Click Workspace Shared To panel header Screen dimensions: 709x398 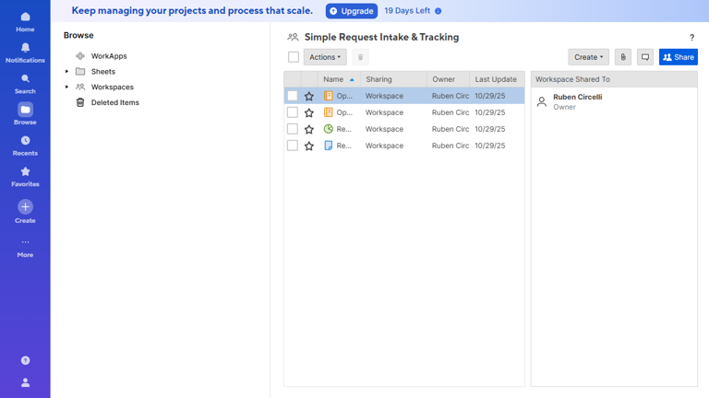tap(614, 79)
